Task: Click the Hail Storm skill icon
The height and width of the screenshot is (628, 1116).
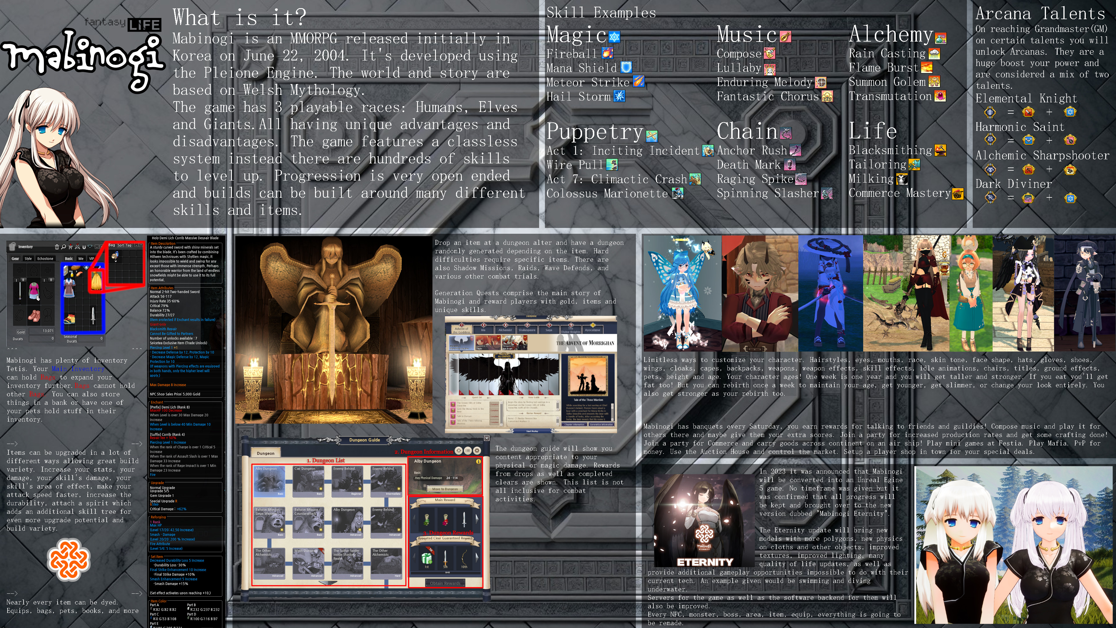Action: click(620, 96)
